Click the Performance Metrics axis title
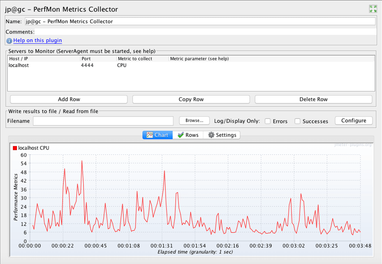382x264 pixels. tap(16, 197)
